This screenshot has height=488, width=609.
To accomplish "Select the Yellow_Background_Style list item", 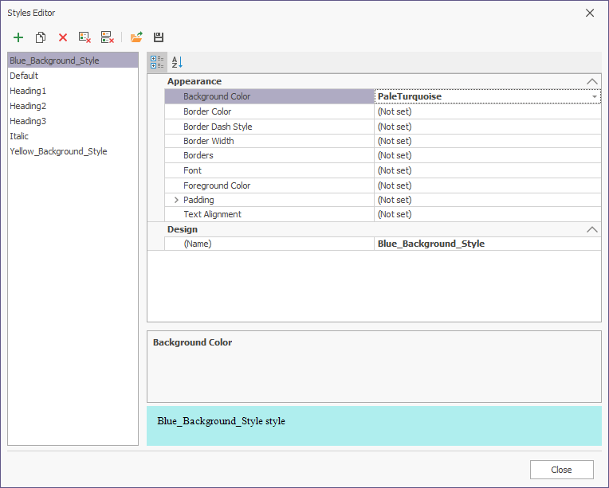I will coord(58,151).
